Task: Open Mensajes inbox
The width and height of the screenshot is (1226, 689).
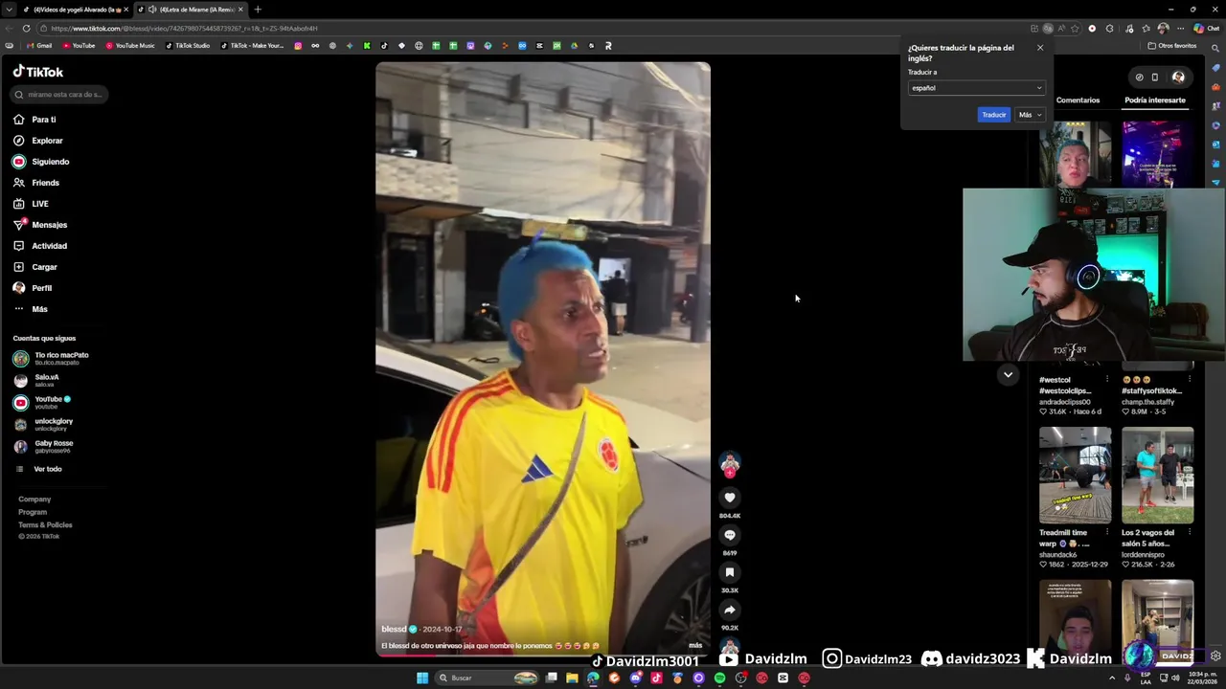Action: tap(49, 225)
